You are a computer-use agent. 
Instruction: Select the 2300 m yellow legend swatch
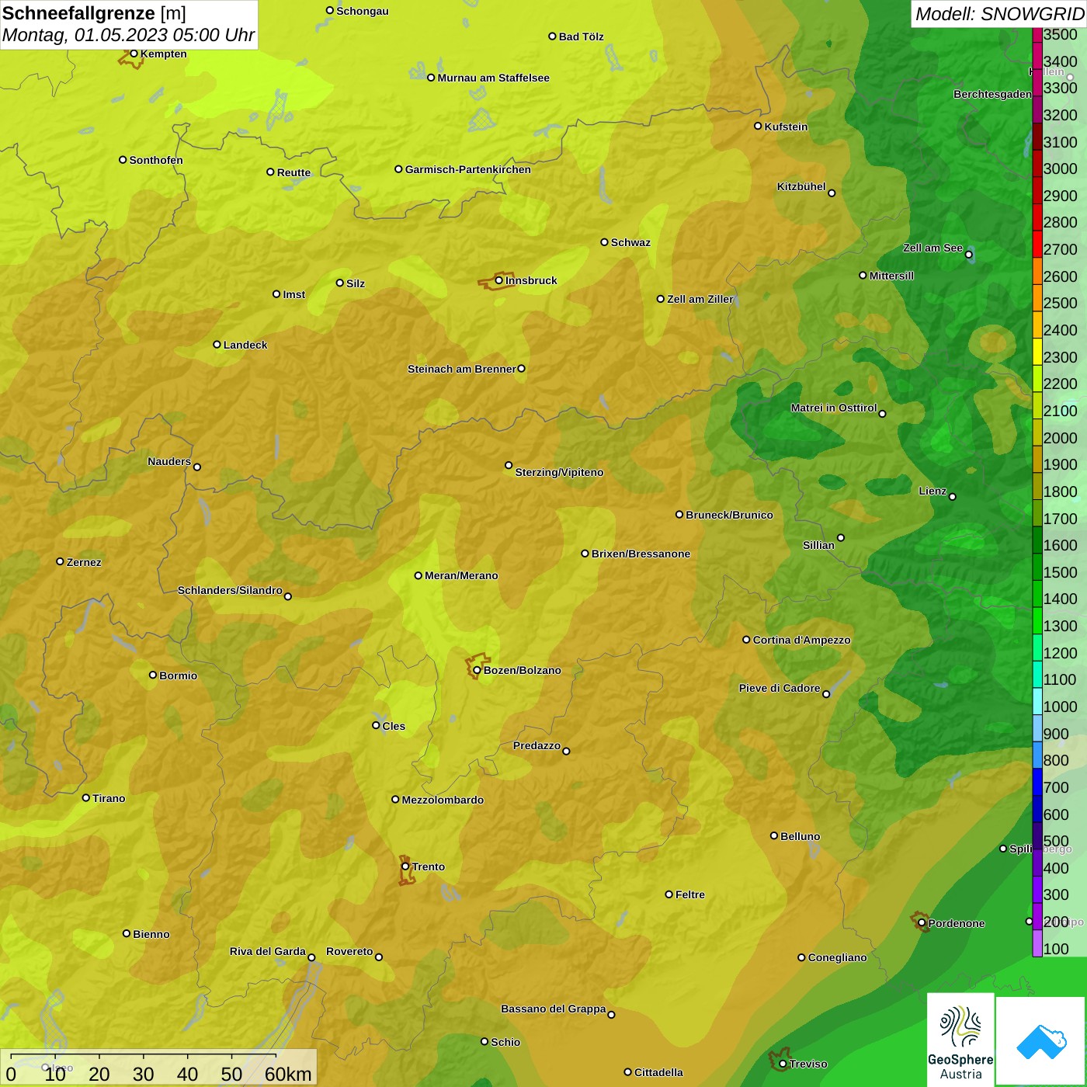coord(1037,352)
